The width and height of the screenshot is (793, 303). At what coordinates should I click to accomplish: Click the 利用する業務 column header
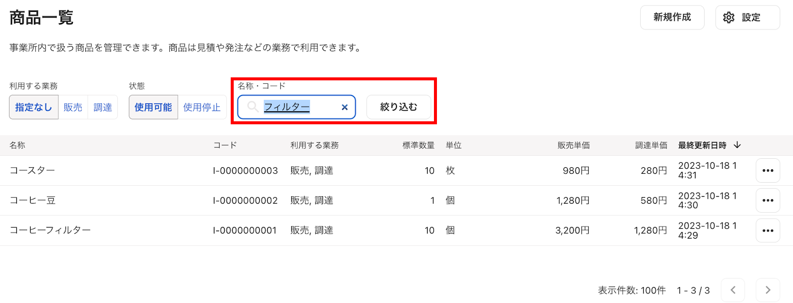point(315,145)
